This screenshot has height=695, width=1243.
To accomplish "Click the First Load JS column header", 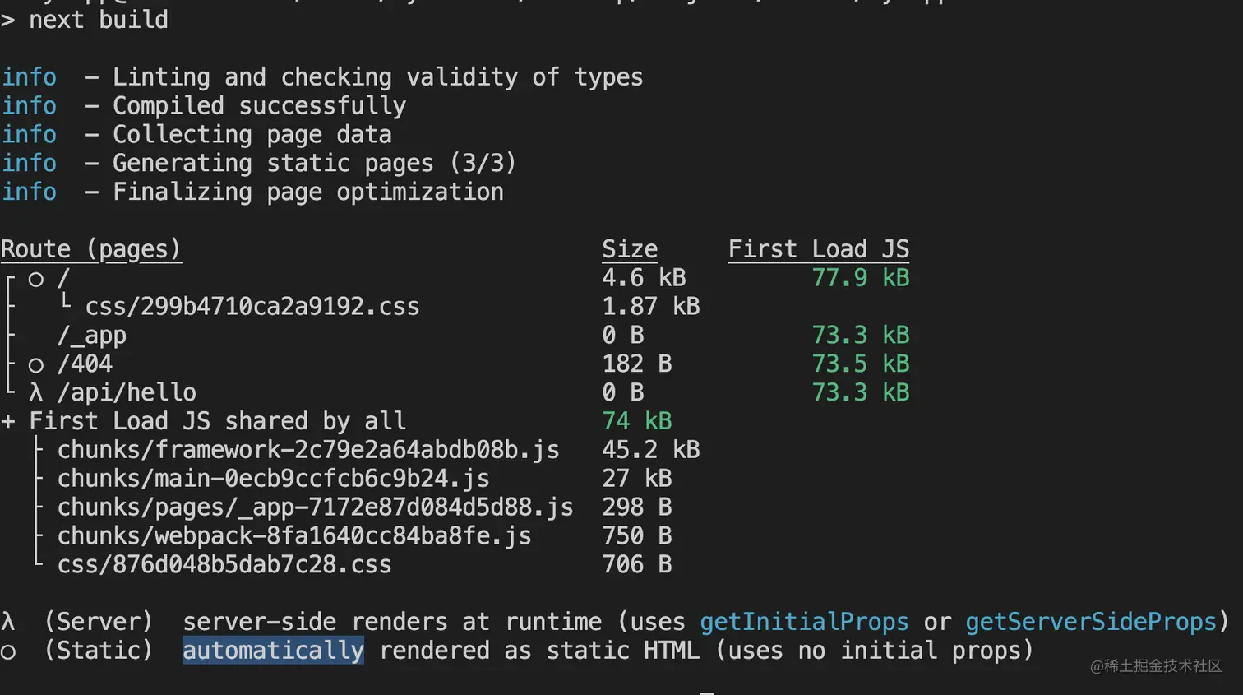I will click(819, 249).
